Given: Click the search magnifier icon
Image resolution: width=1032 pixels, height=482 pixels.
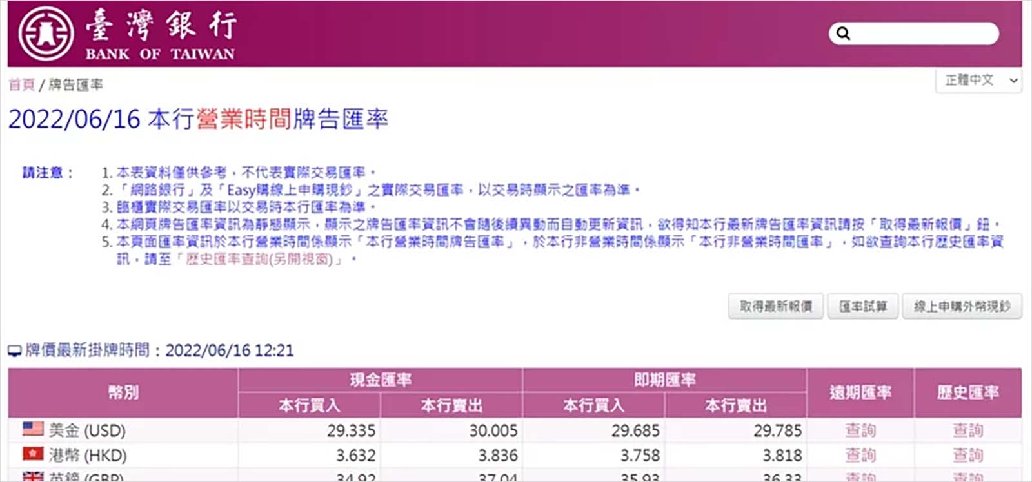Looking at the screenshot, I should (843, 34).
